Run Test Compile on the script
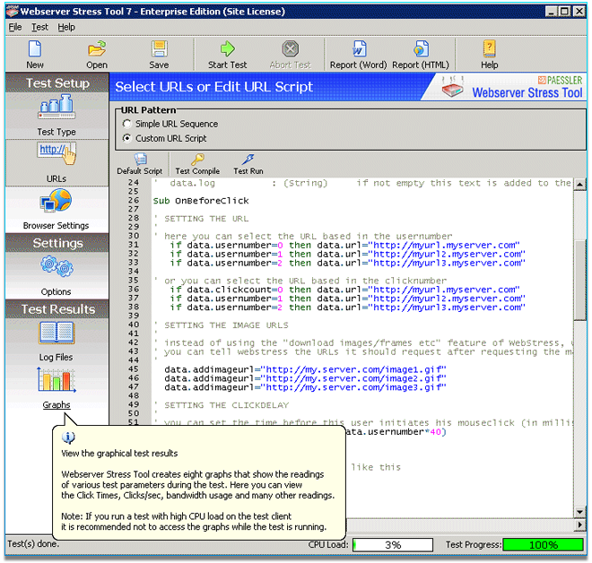 coord(197,164)
